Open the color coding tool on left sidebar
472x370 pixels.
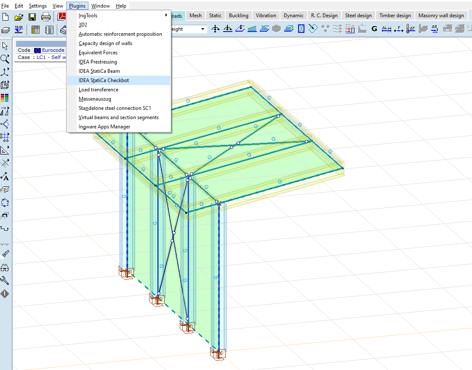[x=5, y=98]
